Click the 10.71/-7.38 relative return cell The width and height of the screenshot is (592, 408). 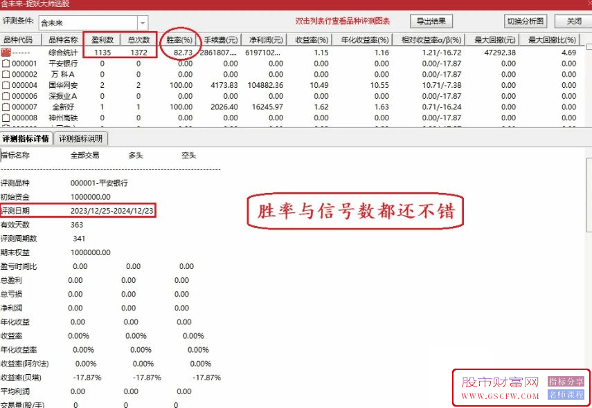tap(442, 85)
